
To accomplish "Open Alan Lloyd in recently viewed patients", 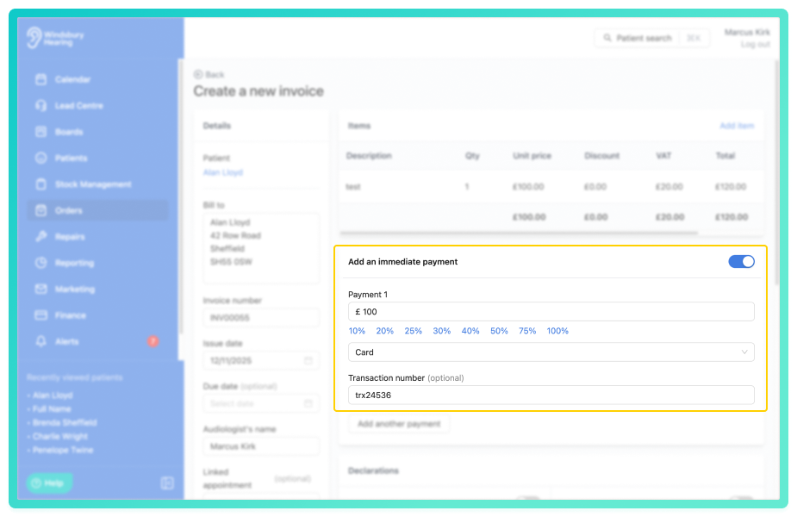I will [x=53, y=395].
